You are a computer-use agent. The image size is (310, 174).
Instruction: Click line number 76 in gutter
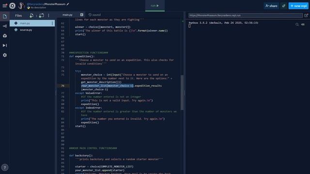pyautogui.click(x=62, y=86)
